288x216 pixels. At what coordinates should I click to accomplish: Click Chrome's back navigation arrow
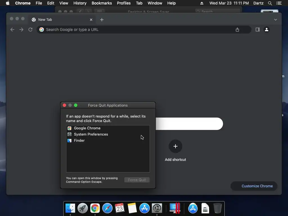[x=12, y=30]
